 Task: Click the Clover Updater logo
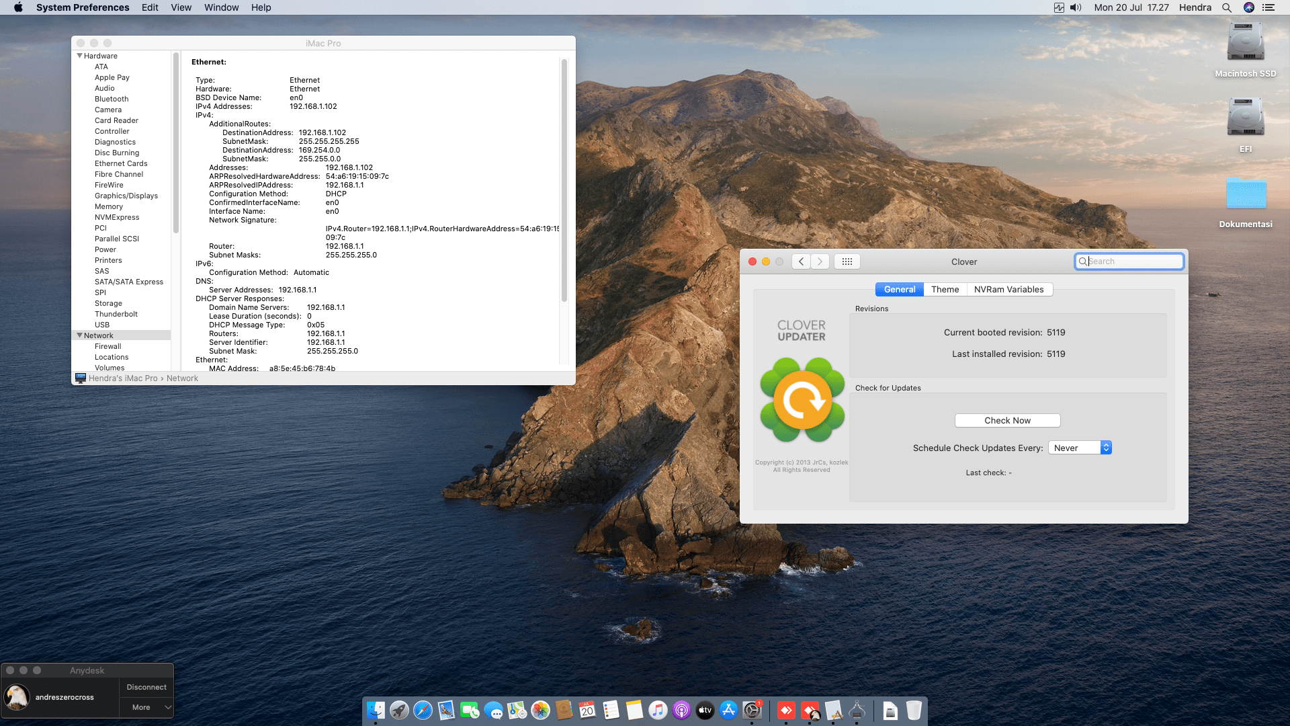click(x=802, y=400)
